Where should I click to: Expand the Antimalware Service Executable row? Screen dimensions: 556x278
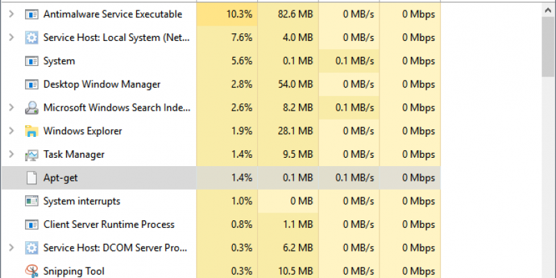pos(11,14)
